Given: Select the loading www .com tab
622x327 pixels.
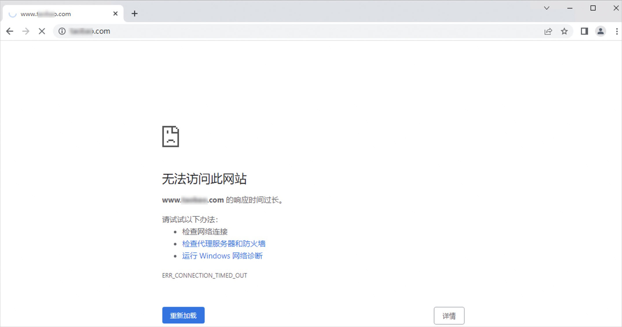Looking at the screenshot, I should tap(58, 14).
